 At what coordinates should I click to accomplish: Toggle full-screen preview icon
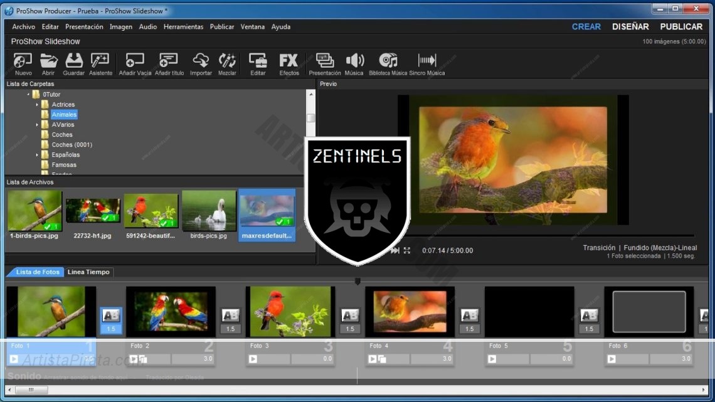click(x=407, y=250)
